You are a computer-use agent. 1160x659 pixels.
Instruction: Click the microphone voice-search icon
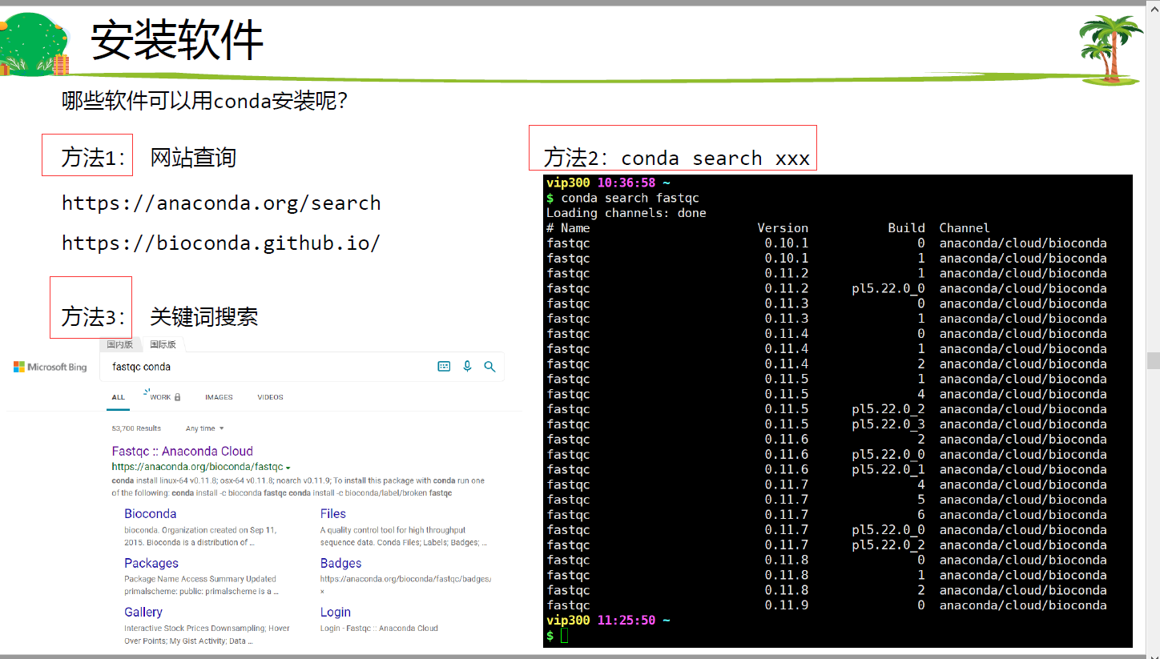tap(467, 367)
